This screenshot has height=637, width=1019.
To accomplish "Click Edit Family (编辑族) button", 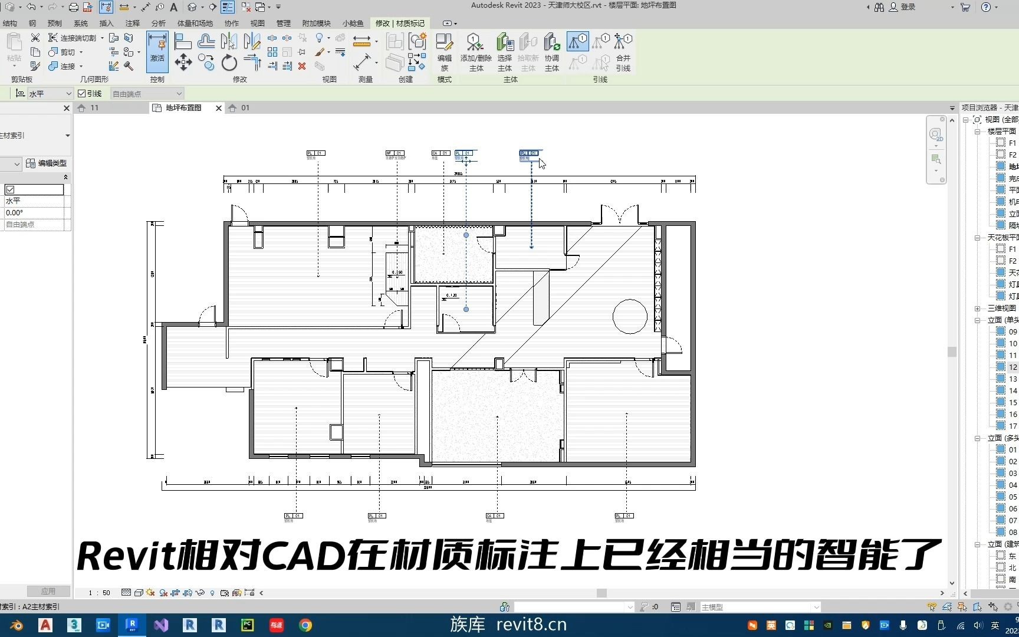I will pyautogui.click(x=445, y=52).
